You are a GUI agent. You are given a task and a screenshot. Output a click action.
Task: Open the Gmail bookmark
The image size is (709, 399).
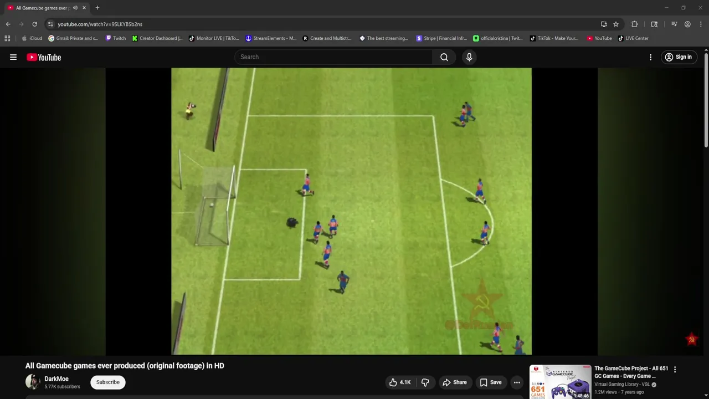pos(73,38)
